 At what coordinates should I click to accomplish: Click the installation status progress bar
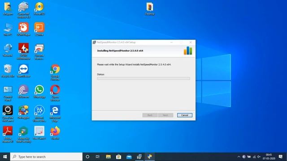(143, 78)
